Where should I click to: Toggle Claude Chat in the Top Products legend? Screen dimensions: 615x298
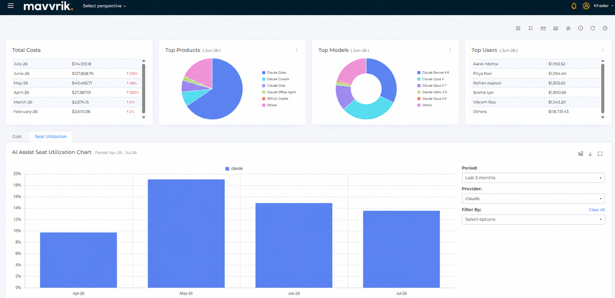pos(273,86)
